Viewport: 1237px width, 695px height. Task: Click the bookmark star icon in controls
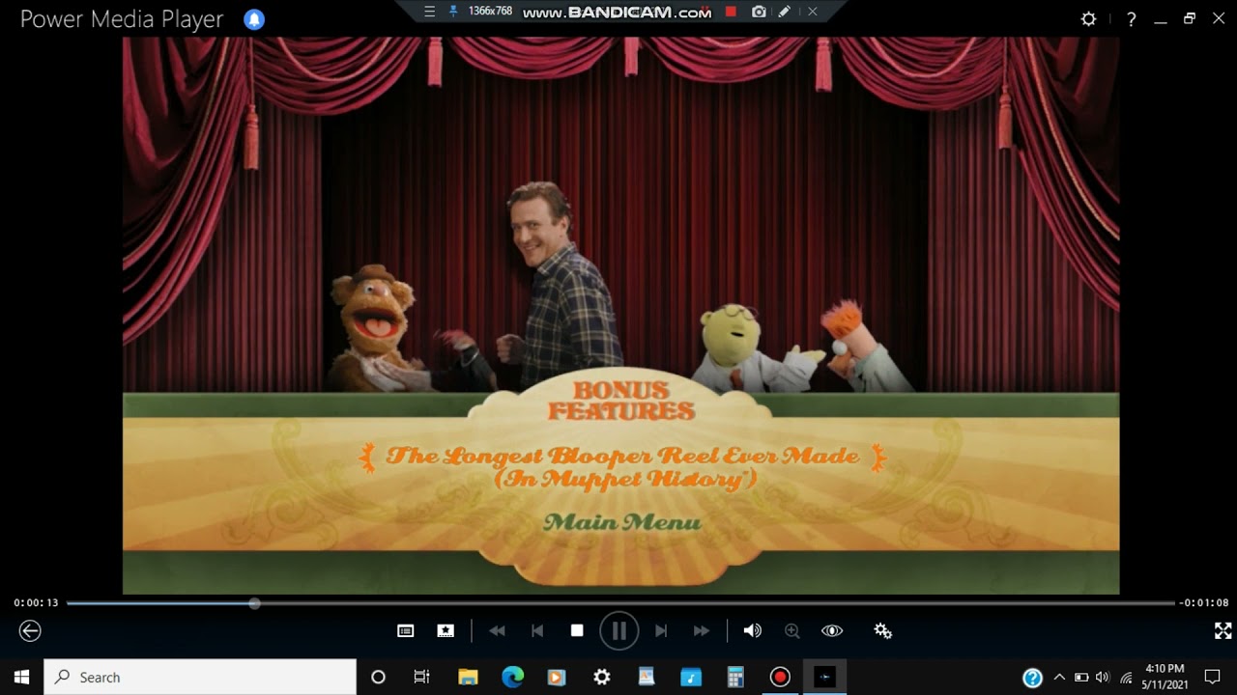[x=446, y=630]
